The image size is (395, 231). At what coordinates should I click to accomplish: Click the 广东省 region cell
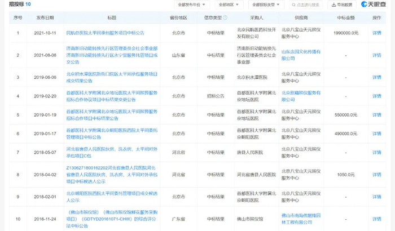click(178, 219)
